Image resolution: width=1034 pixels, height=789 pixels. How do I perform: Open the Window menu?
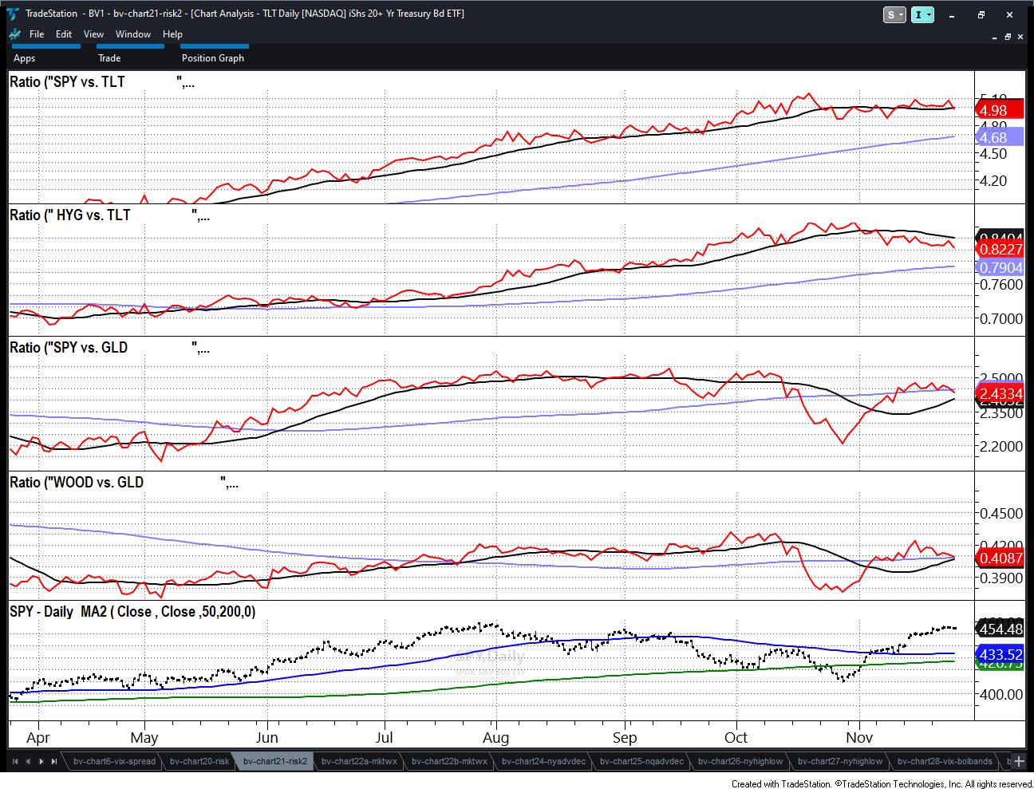(132, 34)
